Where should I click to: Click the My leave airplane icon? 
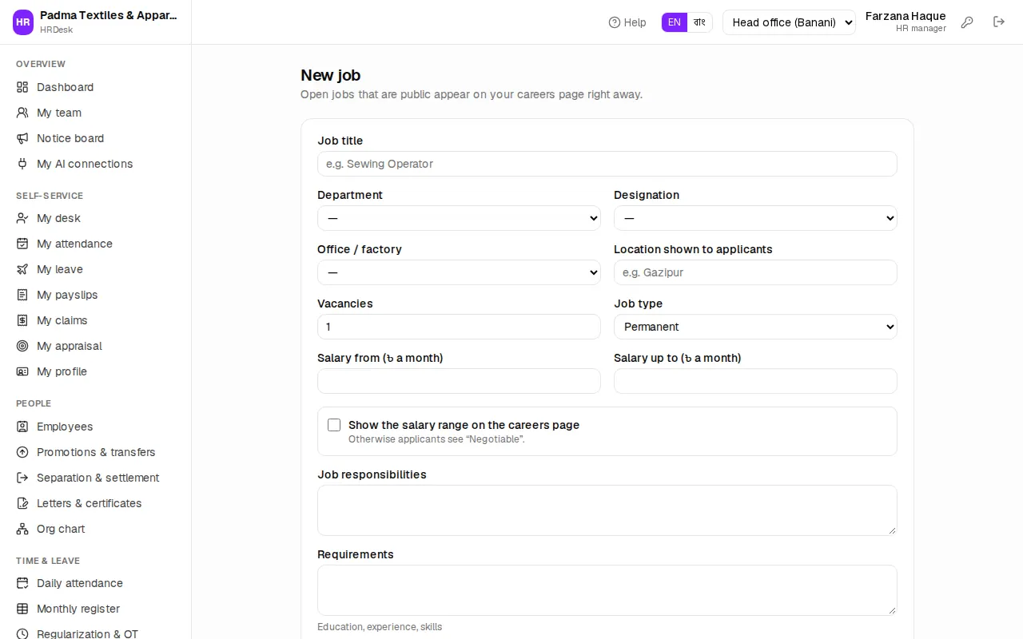click(22, 269)
